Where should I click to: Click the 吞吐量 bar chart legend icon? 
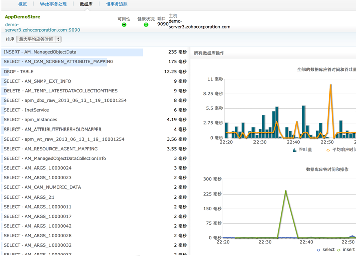coord(295,150)
